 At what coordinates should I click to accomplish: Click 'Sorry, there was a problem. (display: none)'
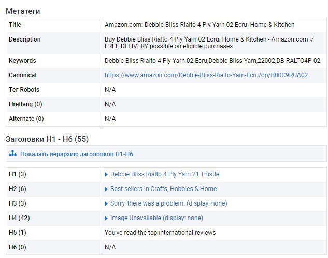169,203
